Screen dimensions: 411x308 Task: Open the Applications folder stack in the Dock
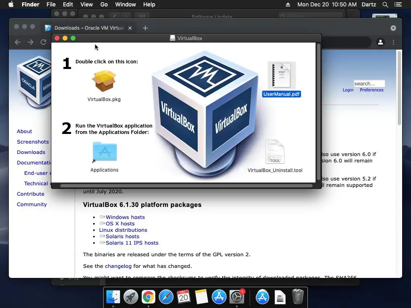pyautogui.click(x=262, y=297)
